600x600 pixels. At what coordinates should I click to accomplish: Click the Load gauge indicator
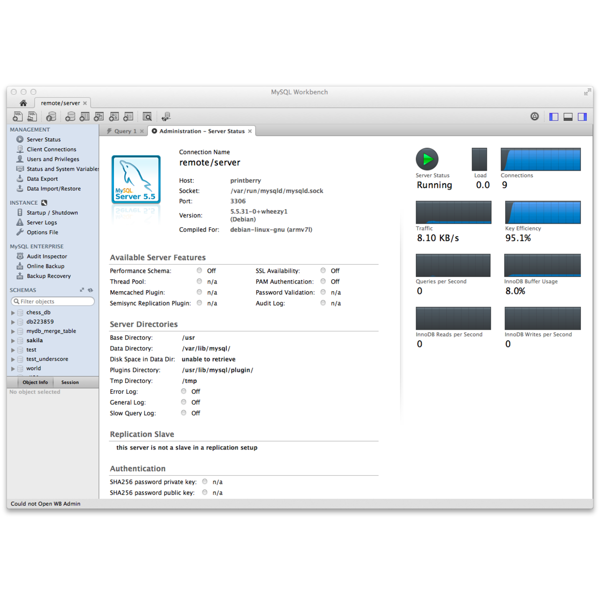click(479, 159)
